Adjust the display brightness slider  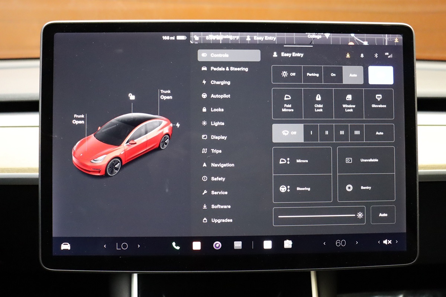coord(317,216)
